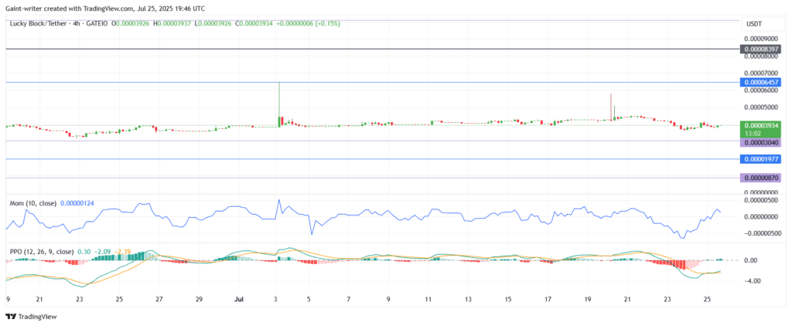Select the 0.00008397 price label

tap(760, 49)
